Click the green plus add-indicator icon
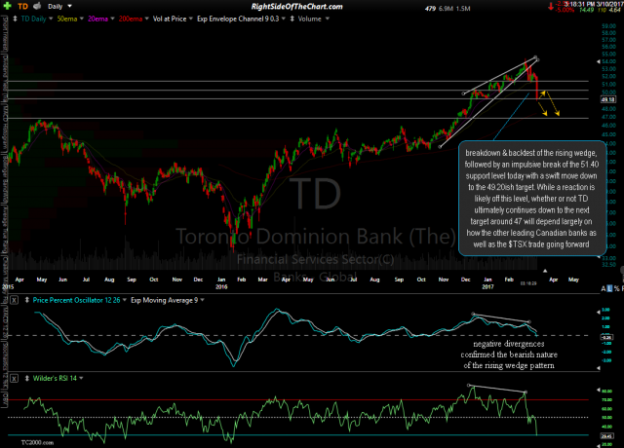Image resolution: width=624 pixels, height=448 pixels. [7, 6]
